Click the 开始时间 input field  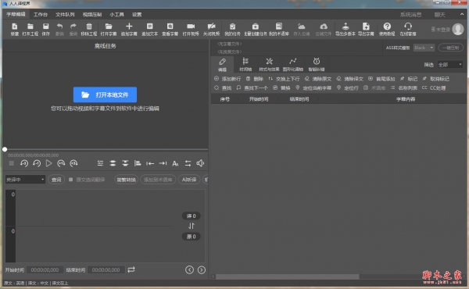pyautogui.click(x=45, y=270)
